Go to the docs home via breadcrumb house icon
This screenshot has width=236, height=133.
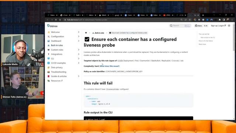(86, 33)
